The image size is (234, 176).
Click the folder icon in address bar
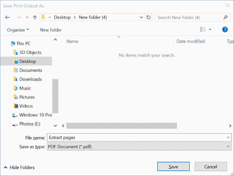[x=43, y=17]
